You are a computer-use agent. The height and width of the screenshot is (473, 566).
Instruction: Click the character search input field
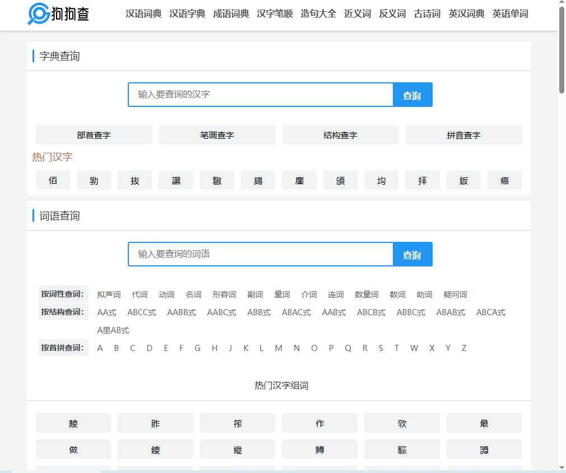point(260,95)
